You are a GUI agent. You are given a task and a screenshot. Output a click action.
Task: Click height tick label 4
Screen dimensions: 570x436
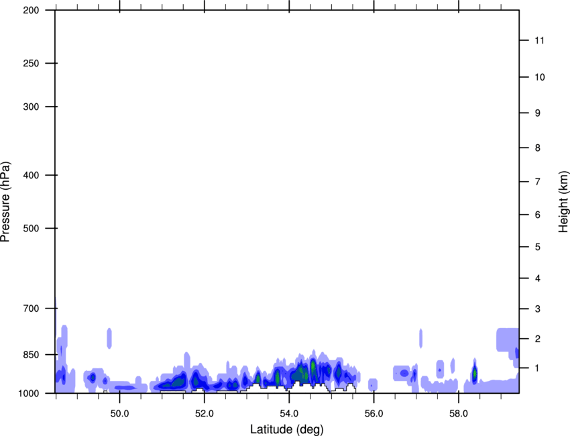tap(537, 278)
